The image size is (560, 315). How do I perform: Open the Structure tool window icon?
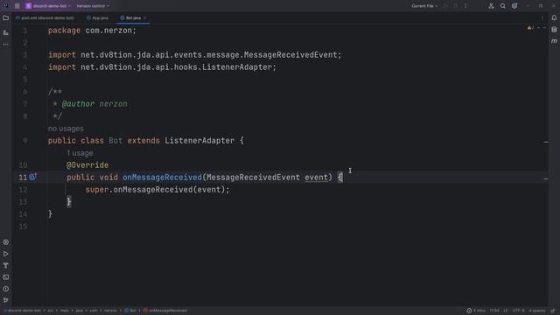6,32
